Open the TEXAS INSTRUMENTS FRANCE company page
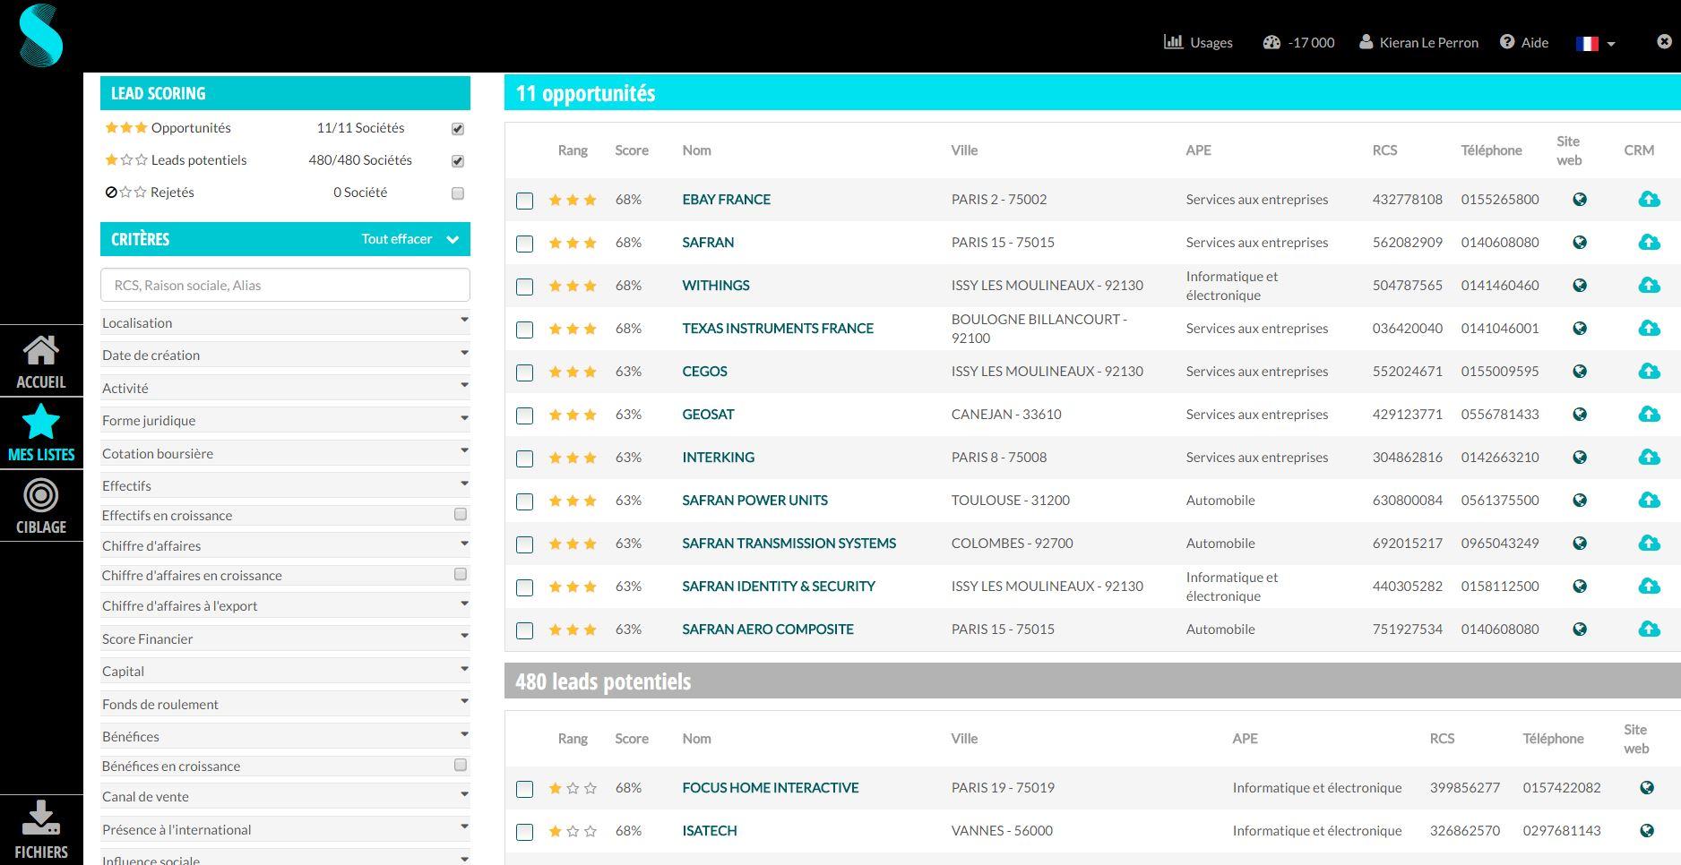Viewport: 1681px width, 865px height. [x=777, y=328]
